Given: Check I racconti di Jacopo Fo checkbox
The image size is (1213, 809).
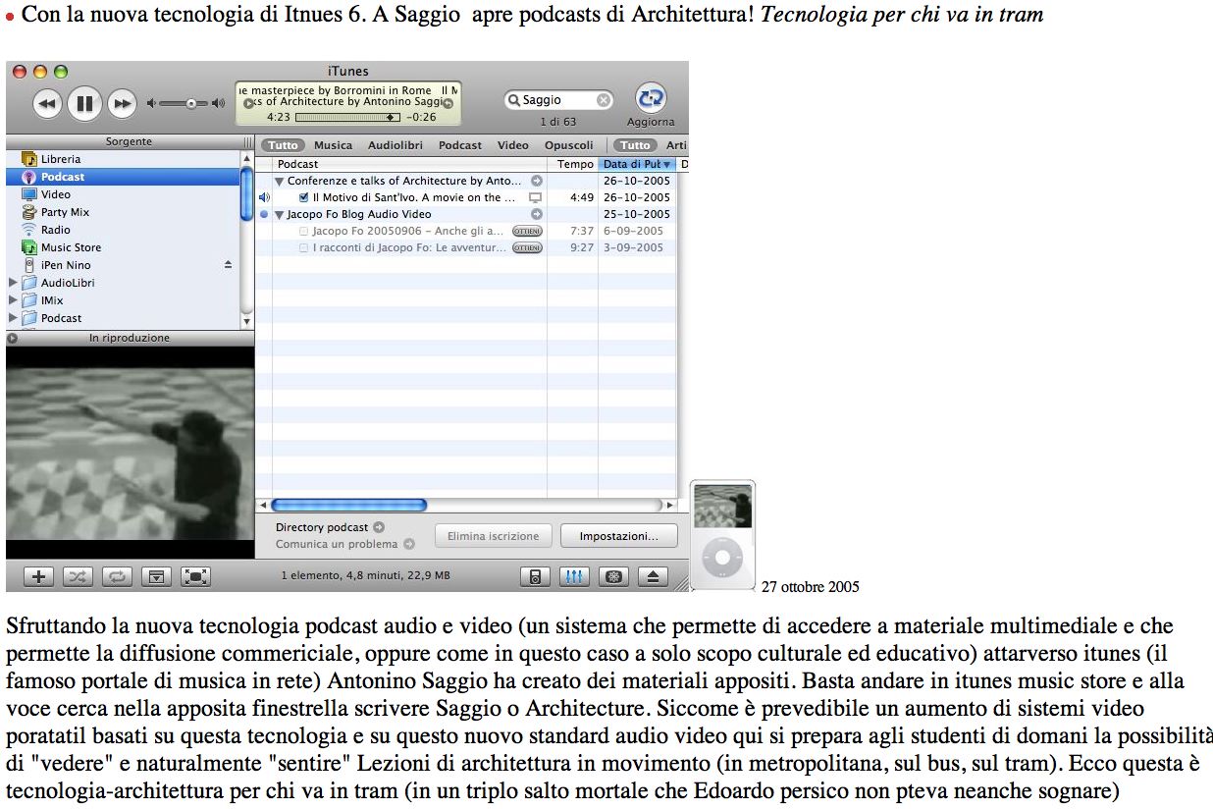Looking at the screenshot, I should pyautogui.click(x=303, y=248).
